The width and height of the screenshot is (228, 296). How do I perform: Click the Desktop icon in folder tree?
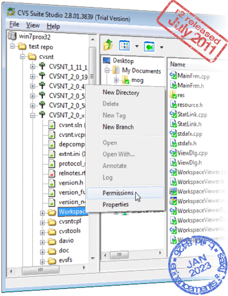tap(106, 60)
